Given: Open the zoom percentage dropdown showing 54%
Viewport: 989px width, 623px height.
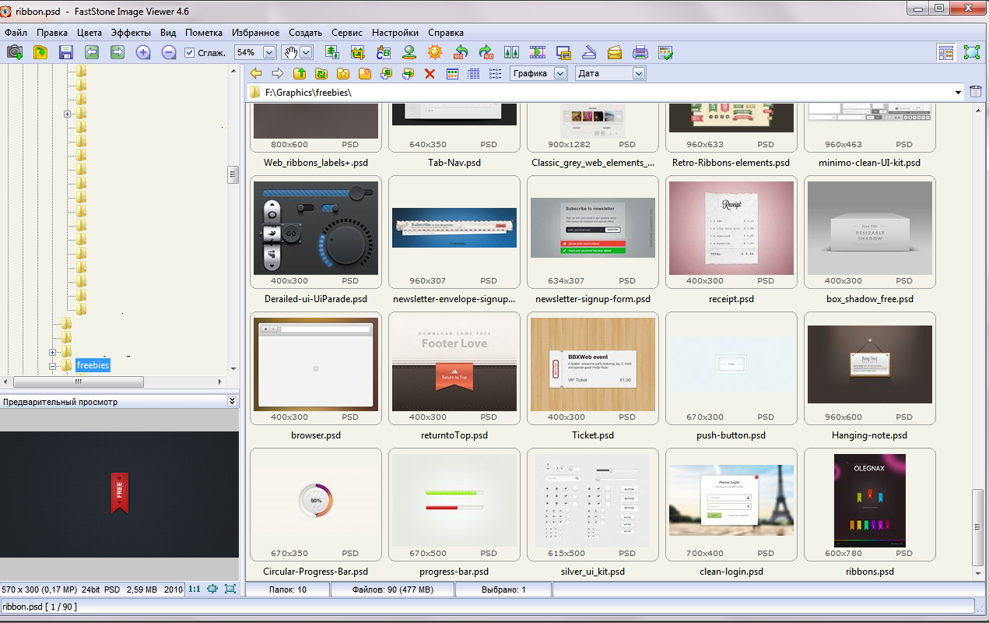Looking at the screenshot, I should tap(269, 53).
